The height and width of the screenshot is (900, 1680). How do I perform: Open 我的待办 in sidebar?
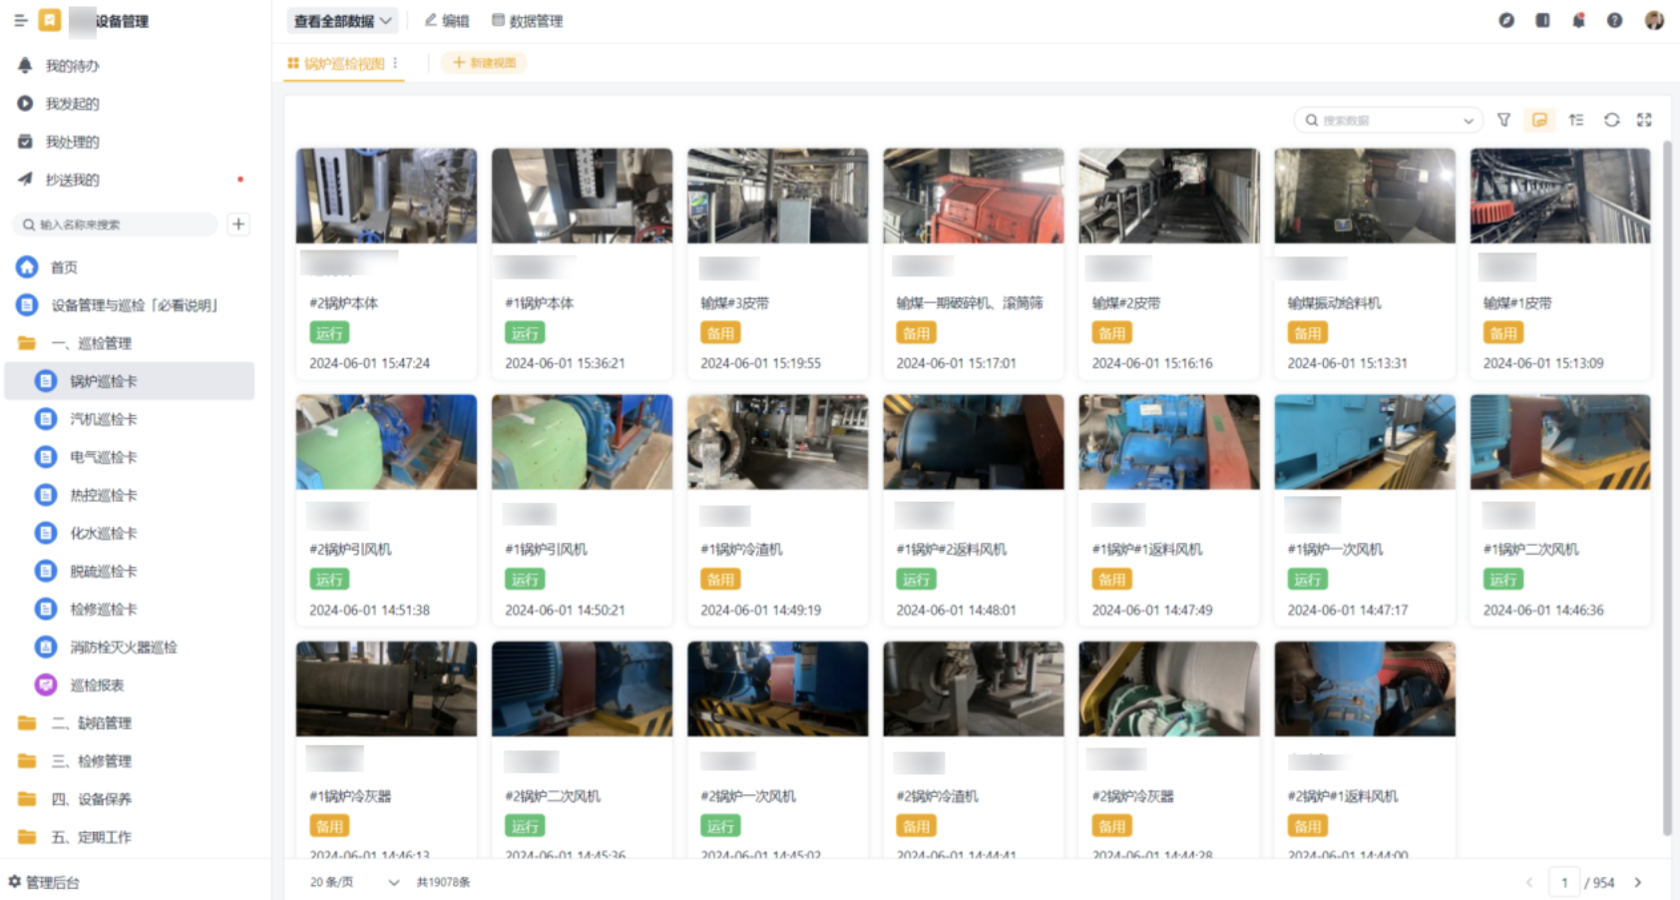pyautogui.click(x=72, y=66)
